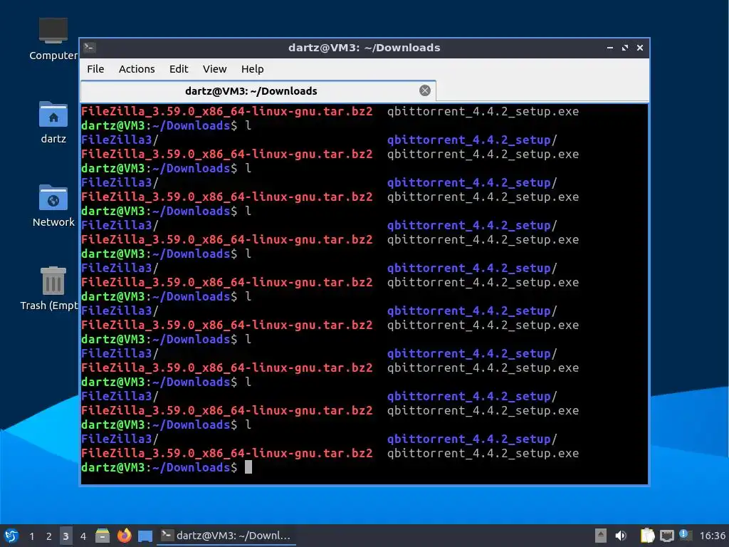Open the network connection tray icon
The image size is (729, 547).
pos(666,536)
